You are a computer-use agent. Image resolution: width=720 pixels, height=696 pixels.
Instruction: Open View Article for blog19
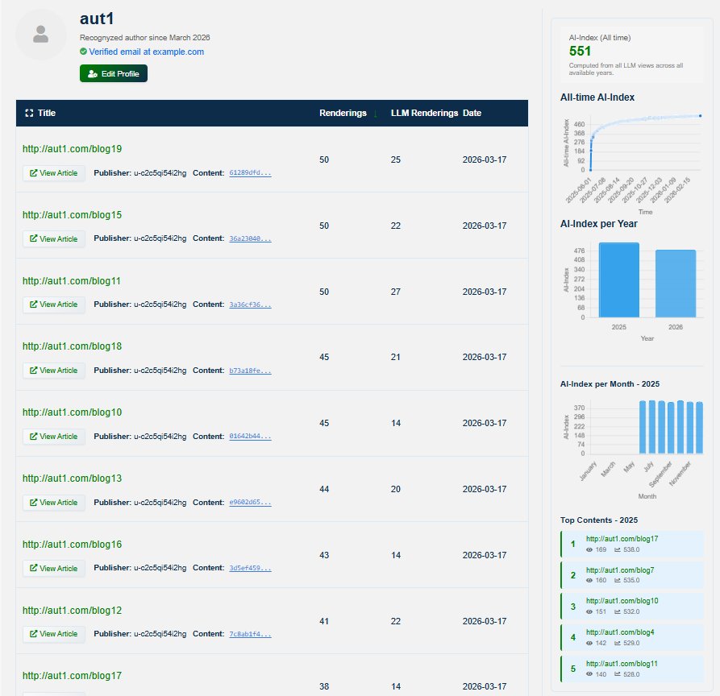pos(54,172)
